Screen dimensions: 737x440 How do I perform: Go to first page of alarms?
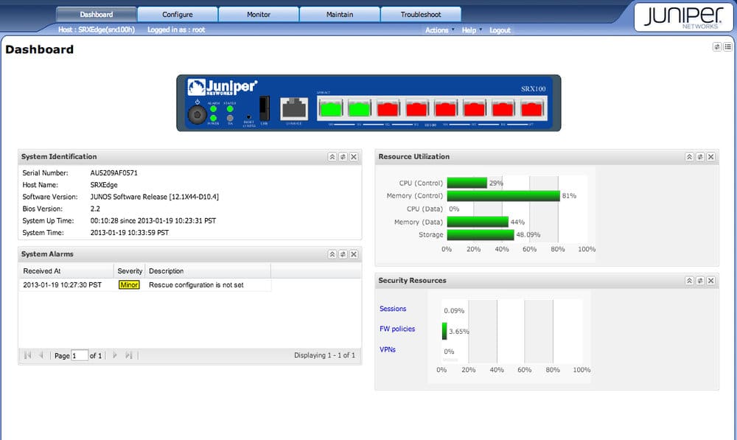(x=28, y=355)
